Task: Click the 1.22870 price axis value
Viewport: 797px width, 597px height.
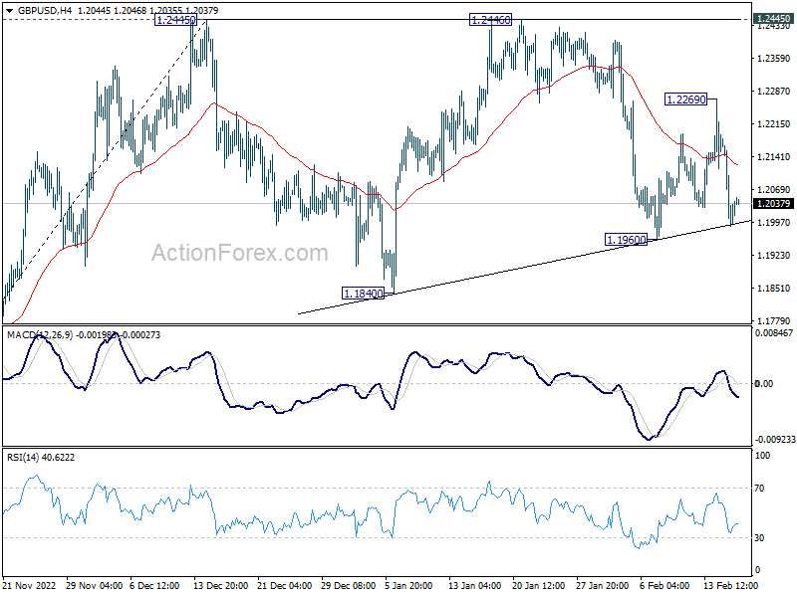Action: (x=774, y=92)
